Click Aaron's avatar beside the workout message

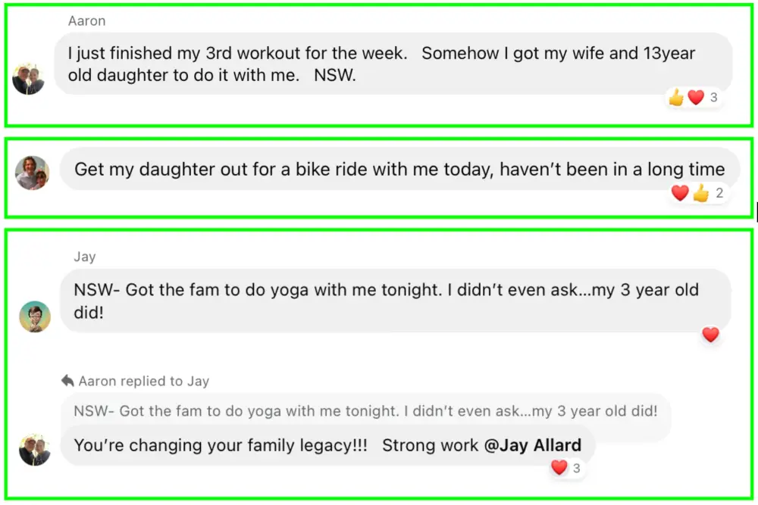click(29, 79)
